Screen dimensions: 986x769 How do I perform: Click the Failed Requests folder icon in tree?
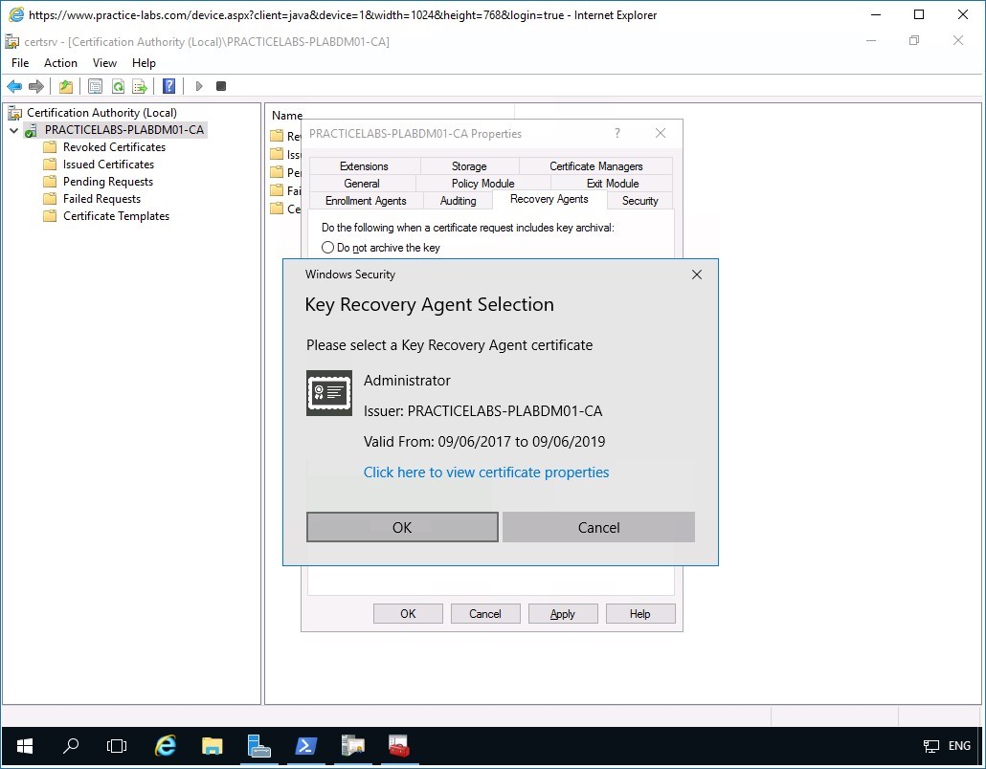(x=50, y=199)
